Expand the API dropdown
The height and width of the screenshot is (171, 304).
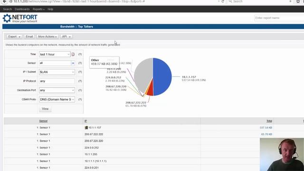pos(66,37)
